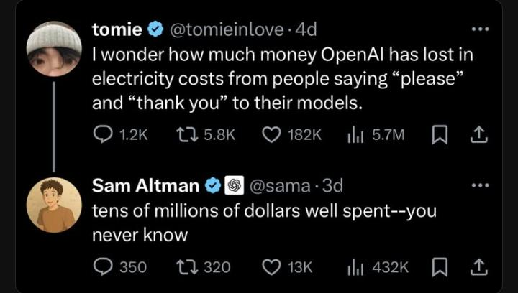
Task: Open more options on tomie's tweet
Action: 477,29
